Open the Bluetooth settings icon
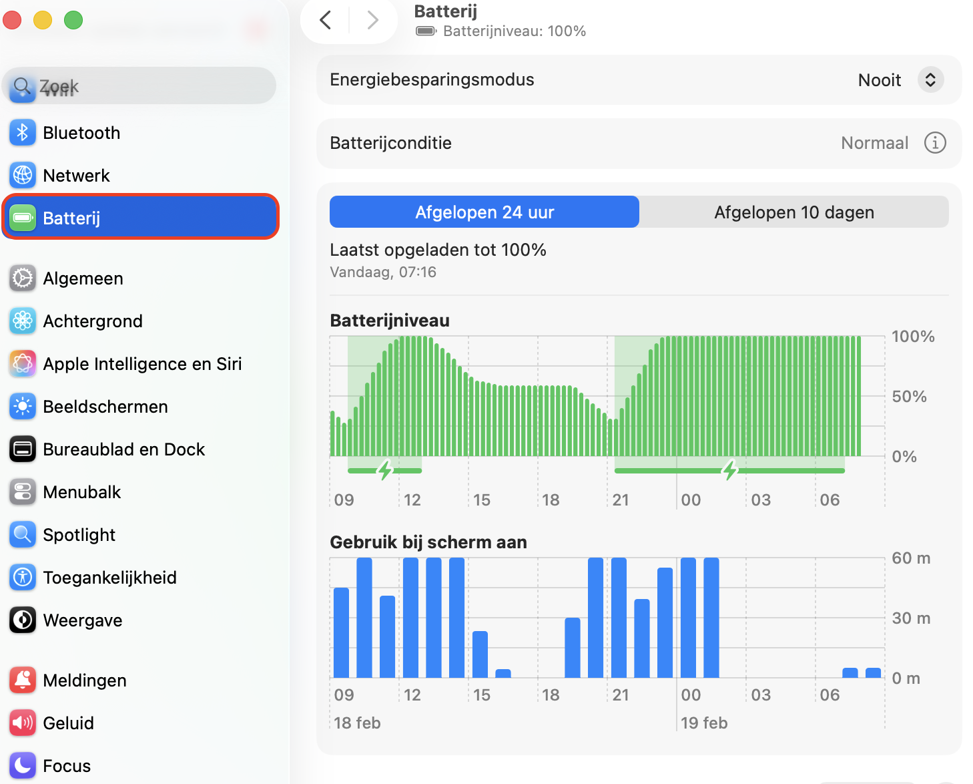Screen dimensions: 973x784 (22, 132)
